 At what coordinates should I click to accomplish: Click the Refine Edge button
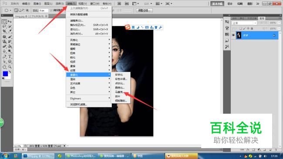144,10
